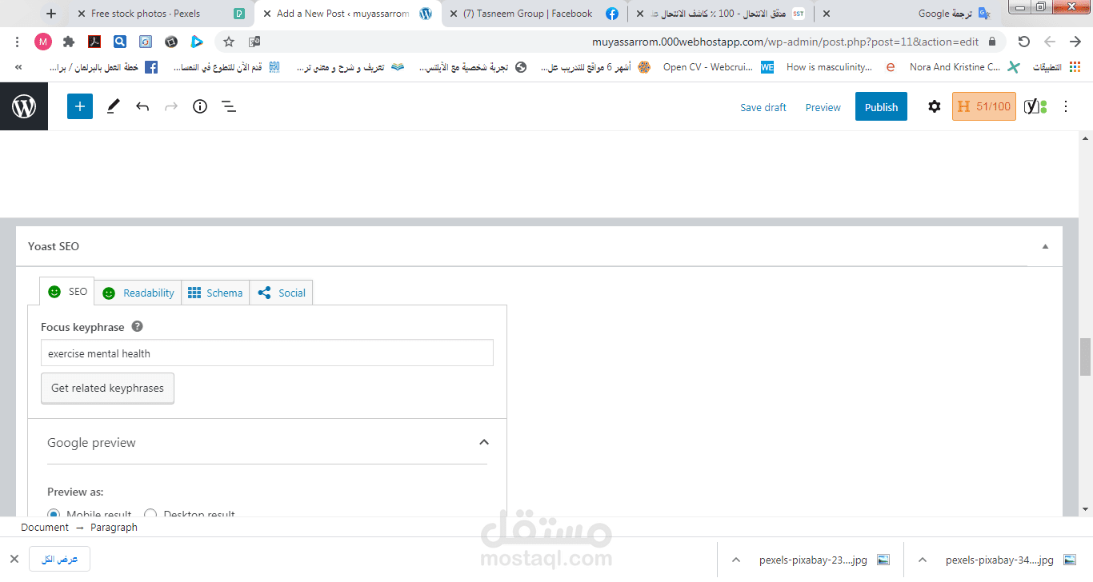Click the Focus keyphrase input field
The height and width of the screenshot is (582, 1093).
[267, 353]
